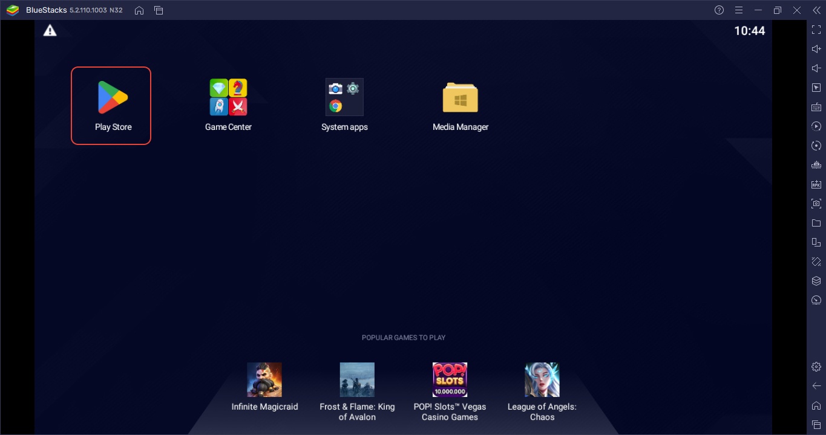Click the play-circle icon in the sidebar
The image size is (826, 435).
[816, 127]
